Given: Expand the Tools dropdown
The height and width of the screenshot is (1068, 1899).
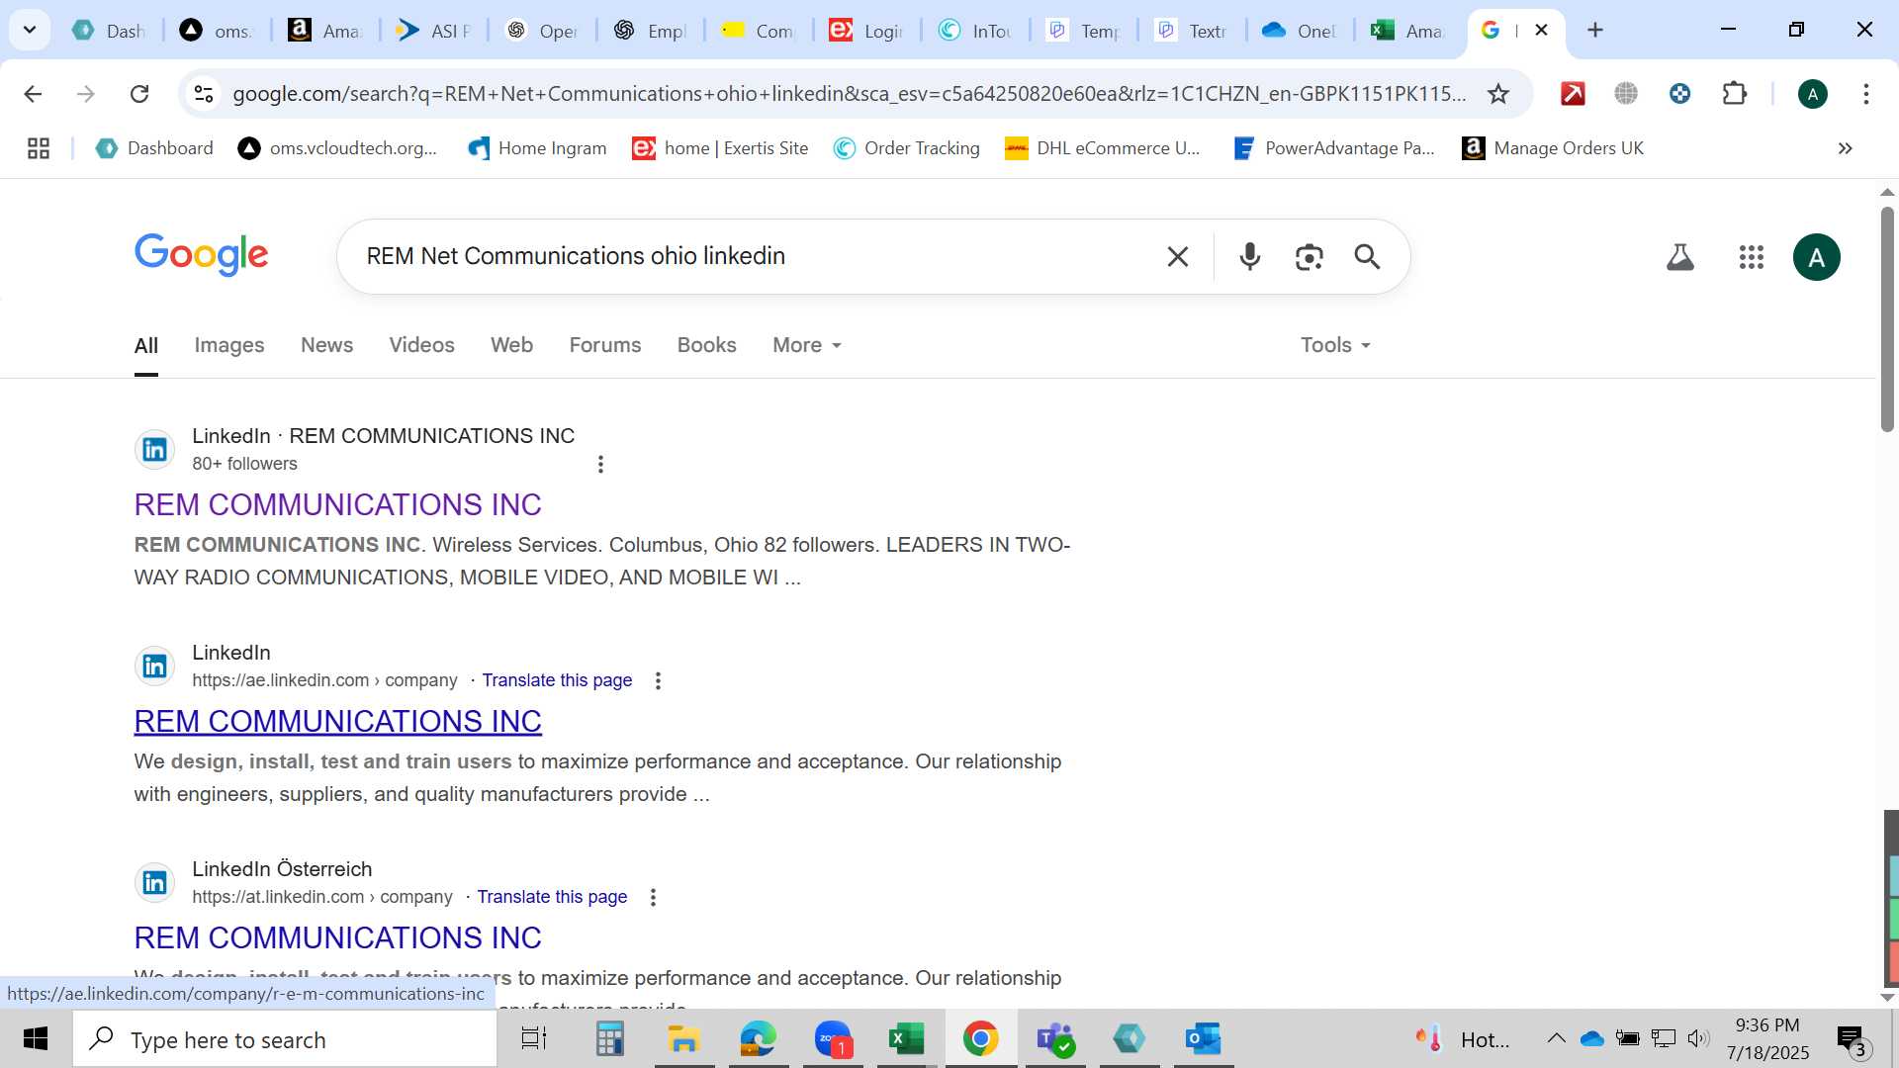Looking at the screenshot, I should click(1335, 345).
